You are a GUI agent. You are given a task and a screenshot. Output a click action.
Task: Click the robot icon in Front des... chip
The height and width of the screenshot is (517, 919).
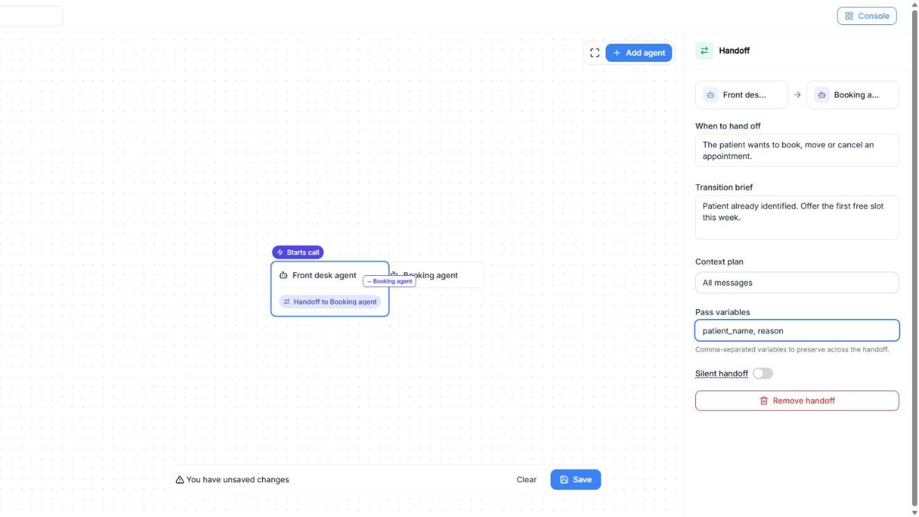710,95
